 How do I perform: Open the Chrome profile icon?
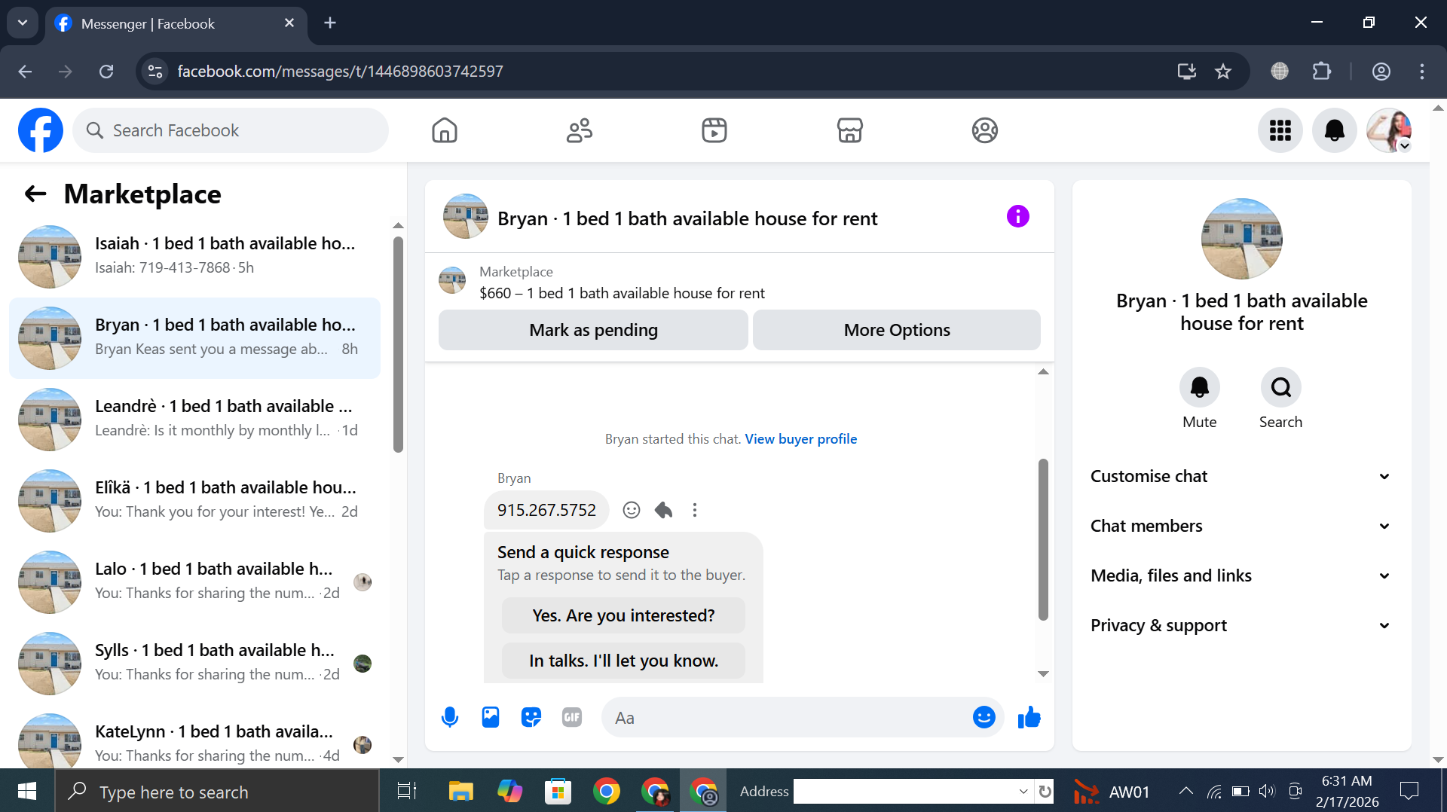click(x=1381, y=72)
